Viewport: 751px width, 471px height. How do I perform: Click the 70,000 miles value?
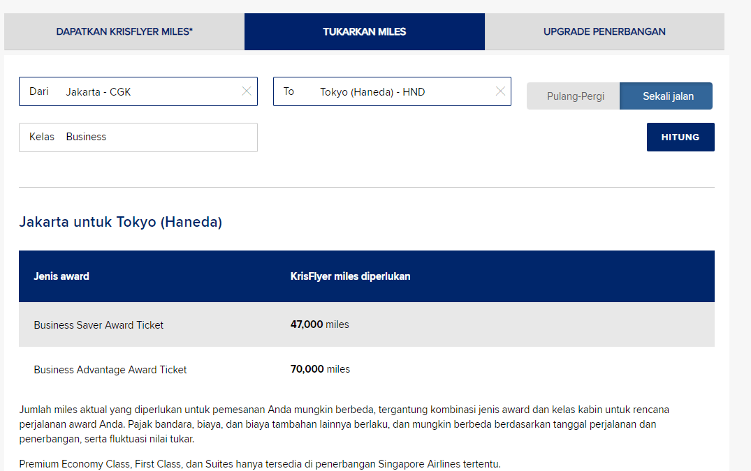tap(320, 369)
